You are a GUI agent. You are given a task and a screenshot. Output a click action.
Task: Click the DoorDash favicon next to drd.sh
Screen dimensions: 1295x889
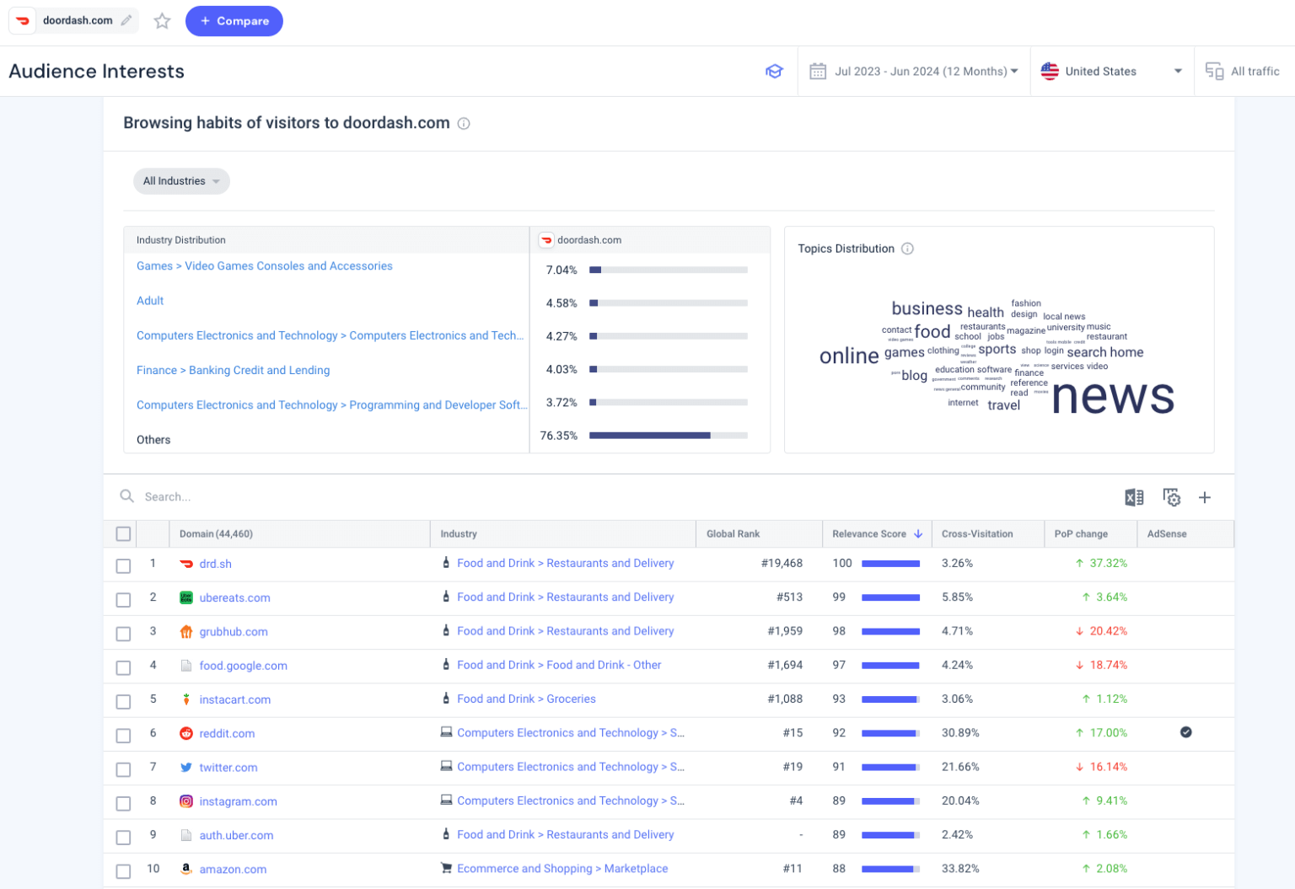coord(185,564)
